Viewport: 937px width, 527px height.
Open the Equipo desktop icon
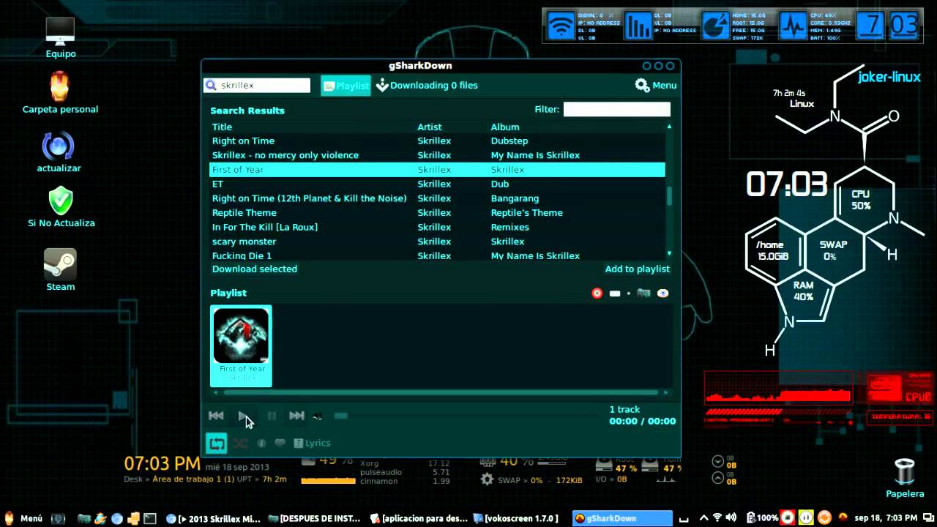[60, 38]
